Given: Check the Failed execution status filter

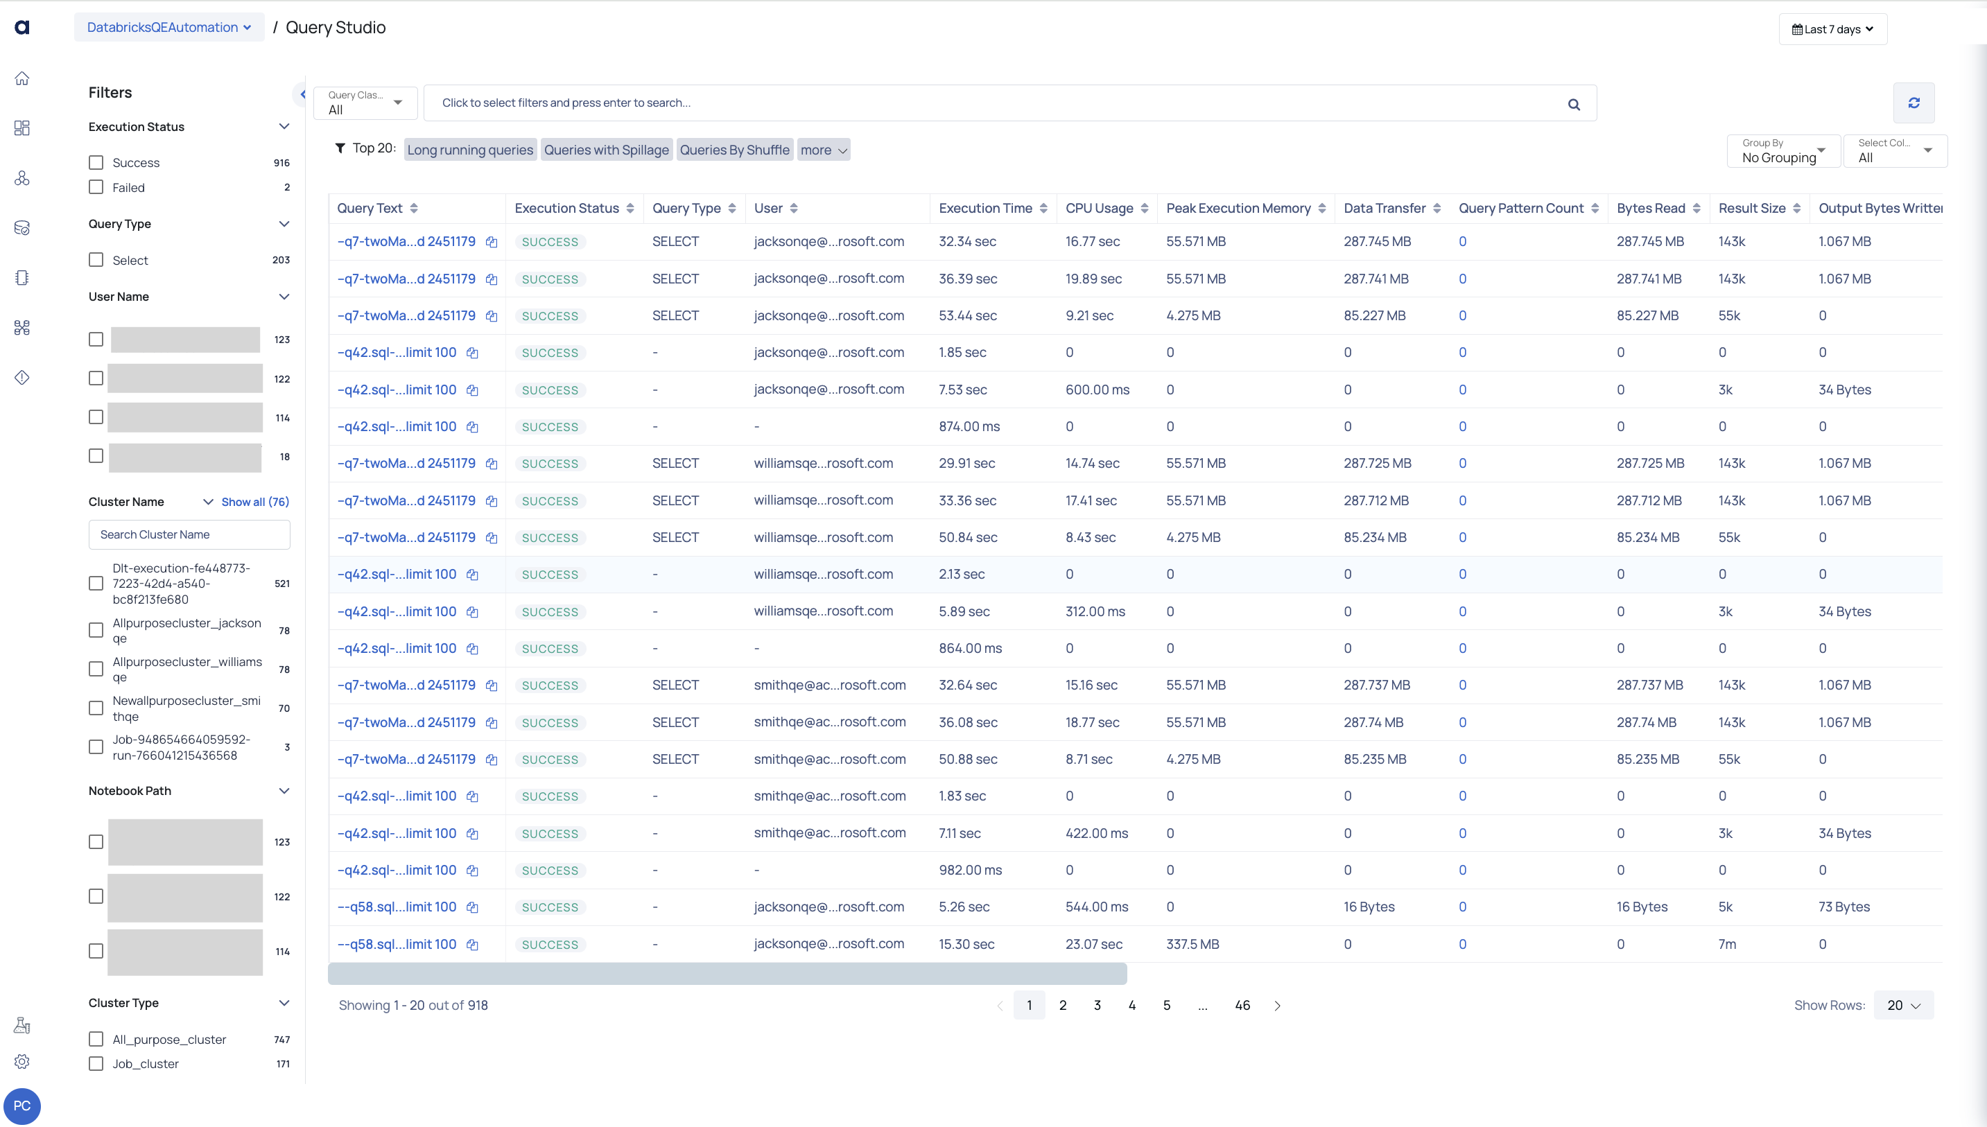Looking at the screenshot, I should 96,187.
